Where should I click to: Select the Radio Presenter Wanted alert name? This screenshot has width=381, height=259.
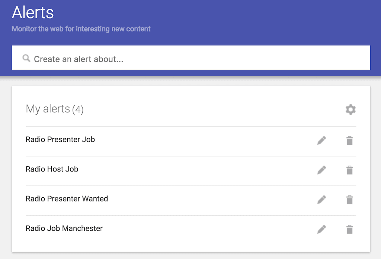click(x=67, y=199)
